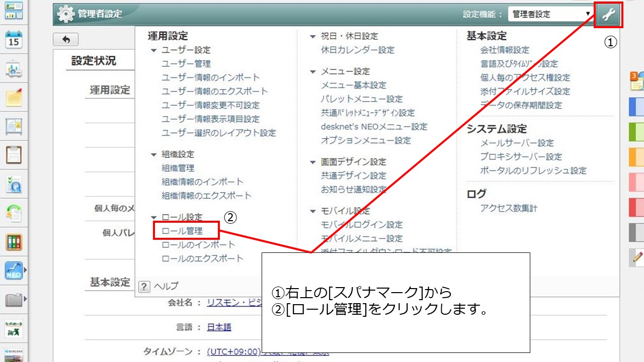Open the green phone memo icon
Image resolution: width=644 pixels, height=362 pixels.
point(14,213)
